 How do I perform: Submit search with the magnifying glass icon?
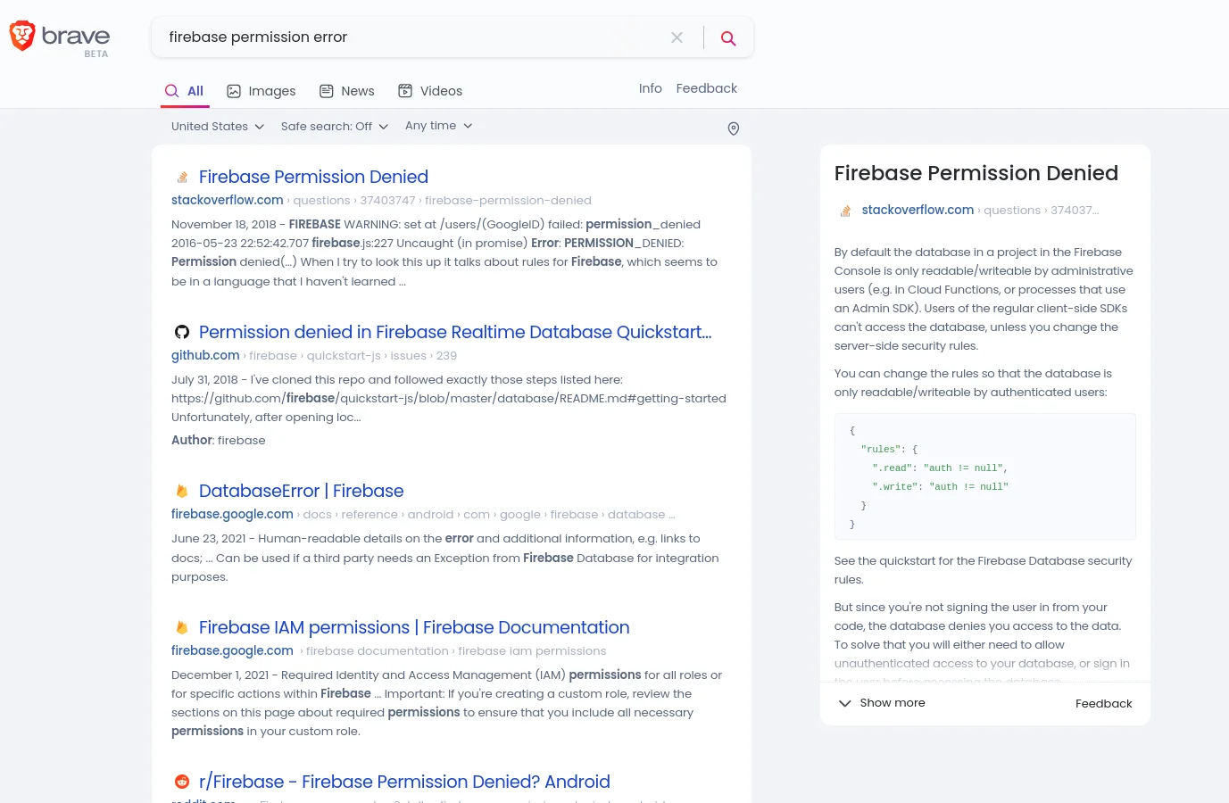pos(728,37)
